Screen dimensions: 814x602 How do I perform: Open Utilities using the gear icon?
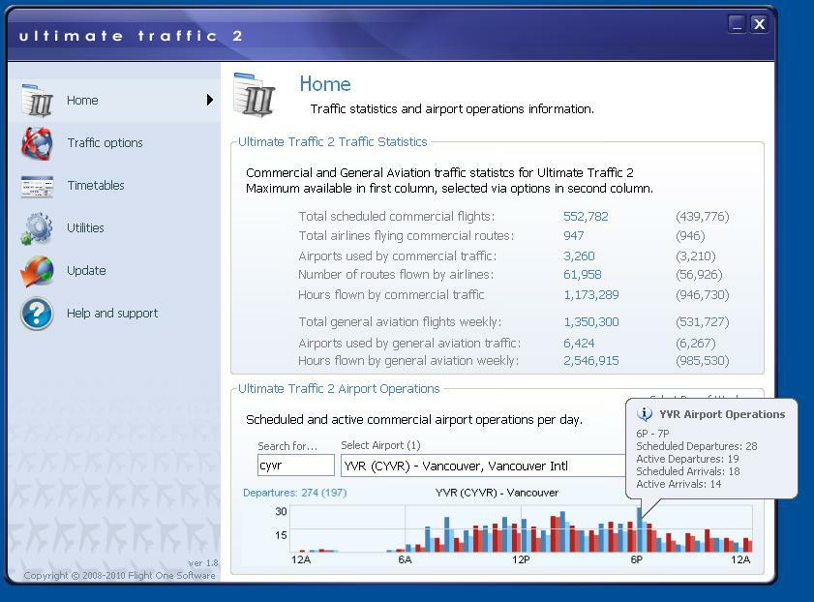pos(38,228)
